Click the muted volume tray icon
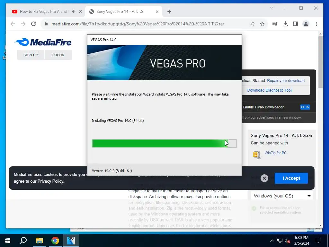The image size is (329, 247). (287, 241)
